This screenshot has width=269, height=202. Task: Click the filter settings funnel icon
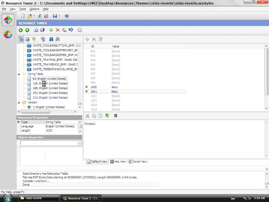(x=43, y=39)
